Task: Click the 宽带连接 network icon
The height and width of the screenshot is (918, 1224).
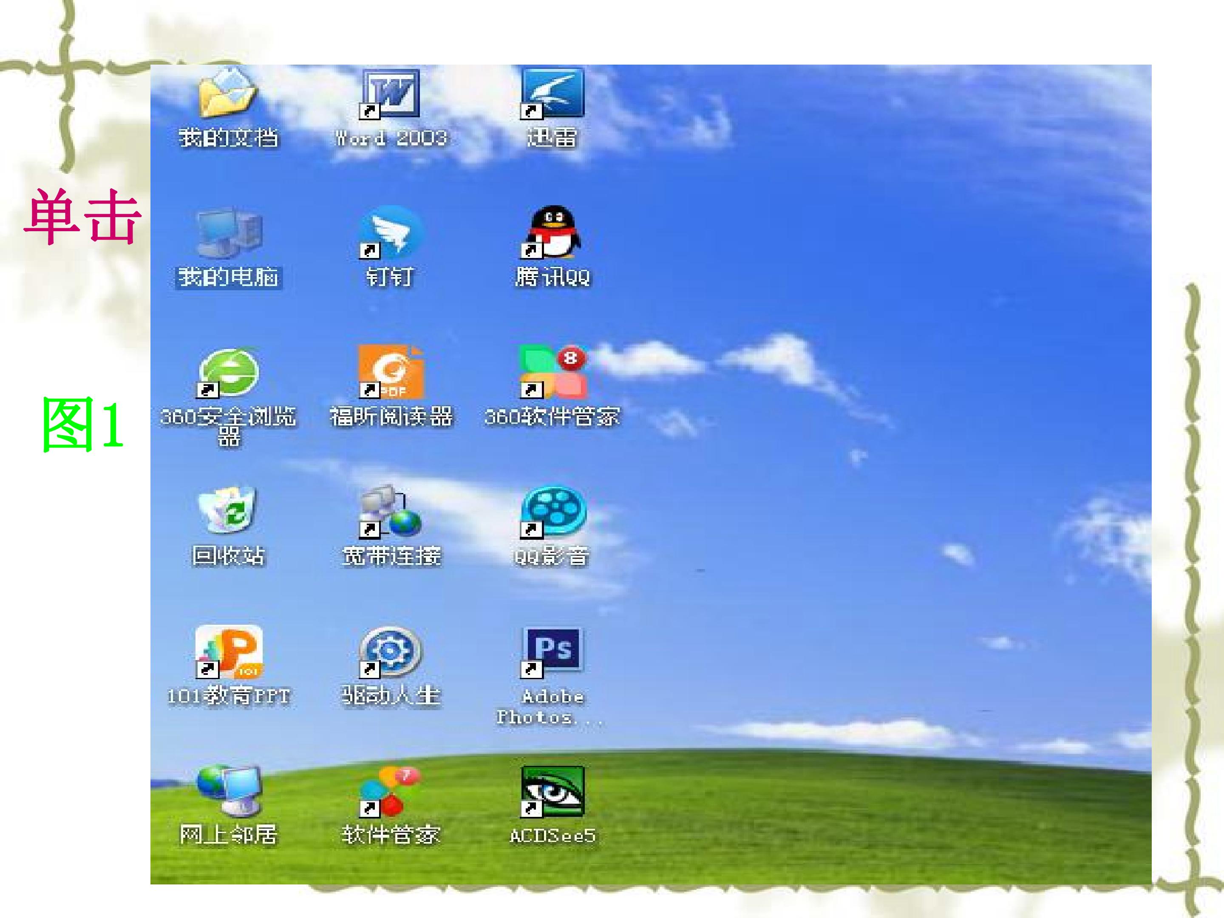Action: click(391, 511)
